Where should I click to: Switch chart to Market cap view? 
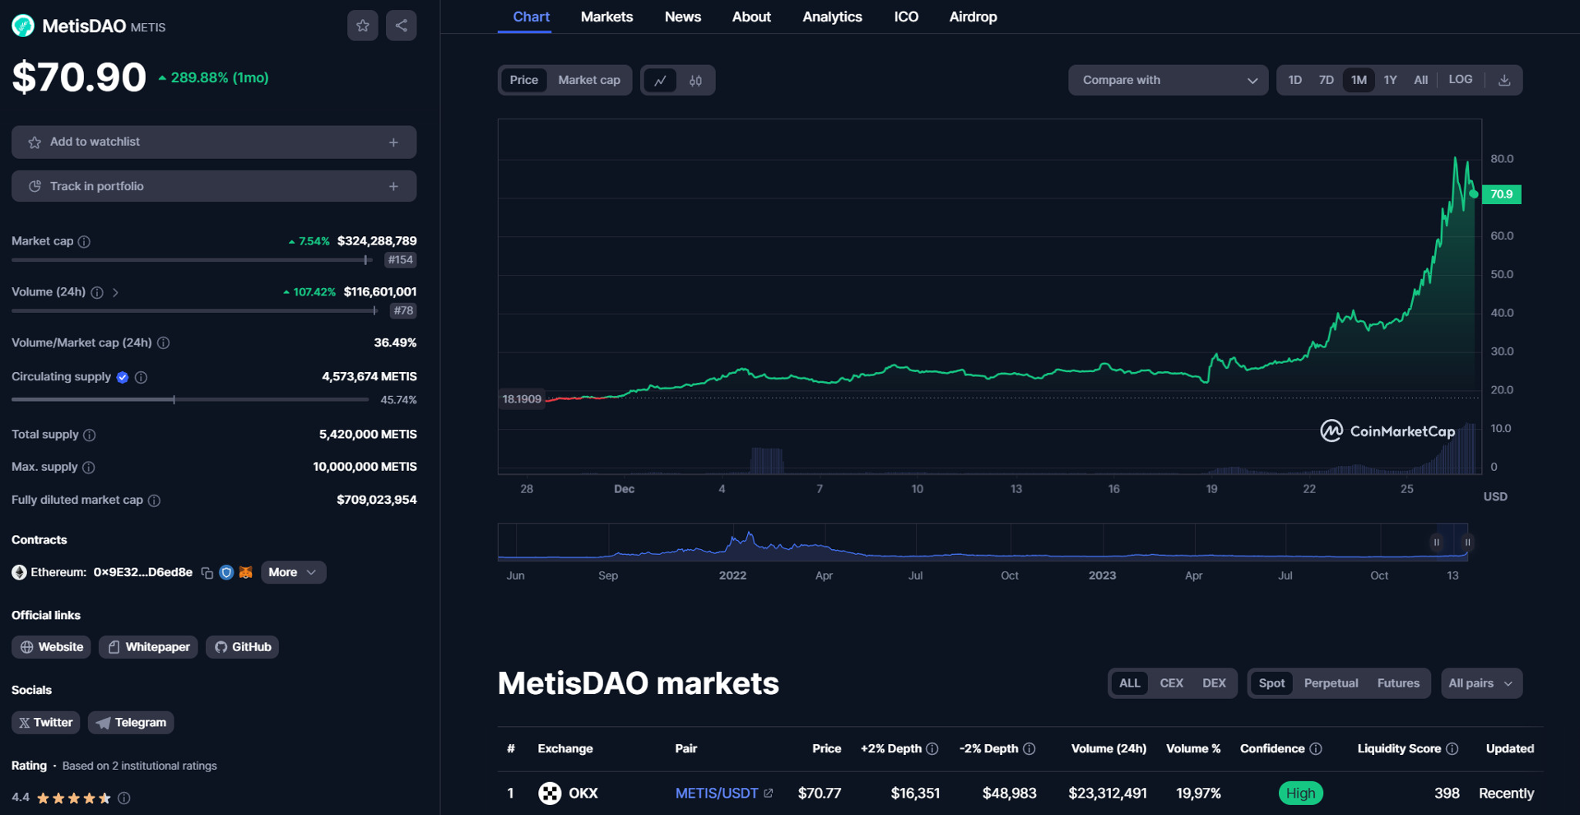tap(589, 80)
